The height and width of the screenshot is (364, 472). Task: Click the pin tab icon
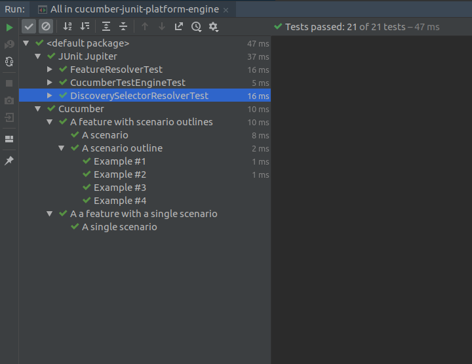click(x=9, y=161)
